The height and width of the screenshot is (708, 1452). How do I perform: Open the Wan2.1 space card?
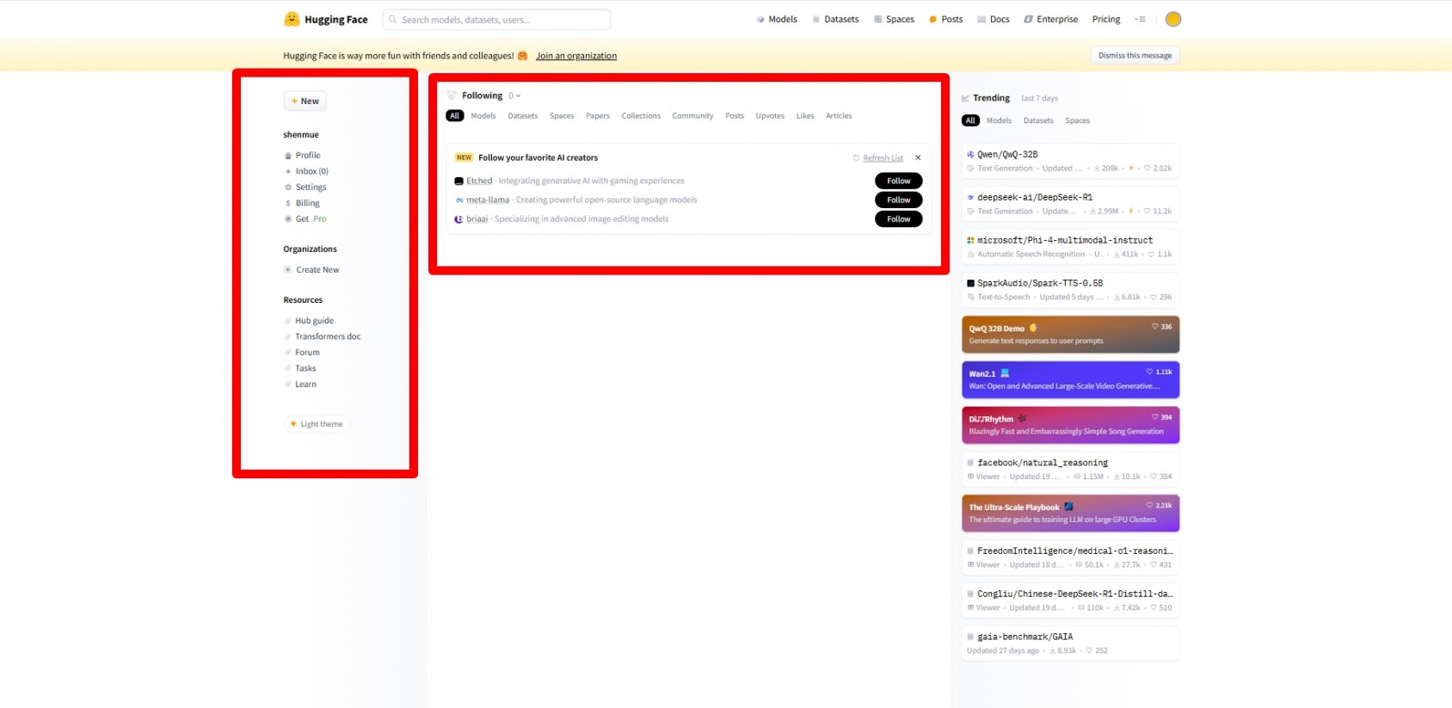[x=1070, y=379]
